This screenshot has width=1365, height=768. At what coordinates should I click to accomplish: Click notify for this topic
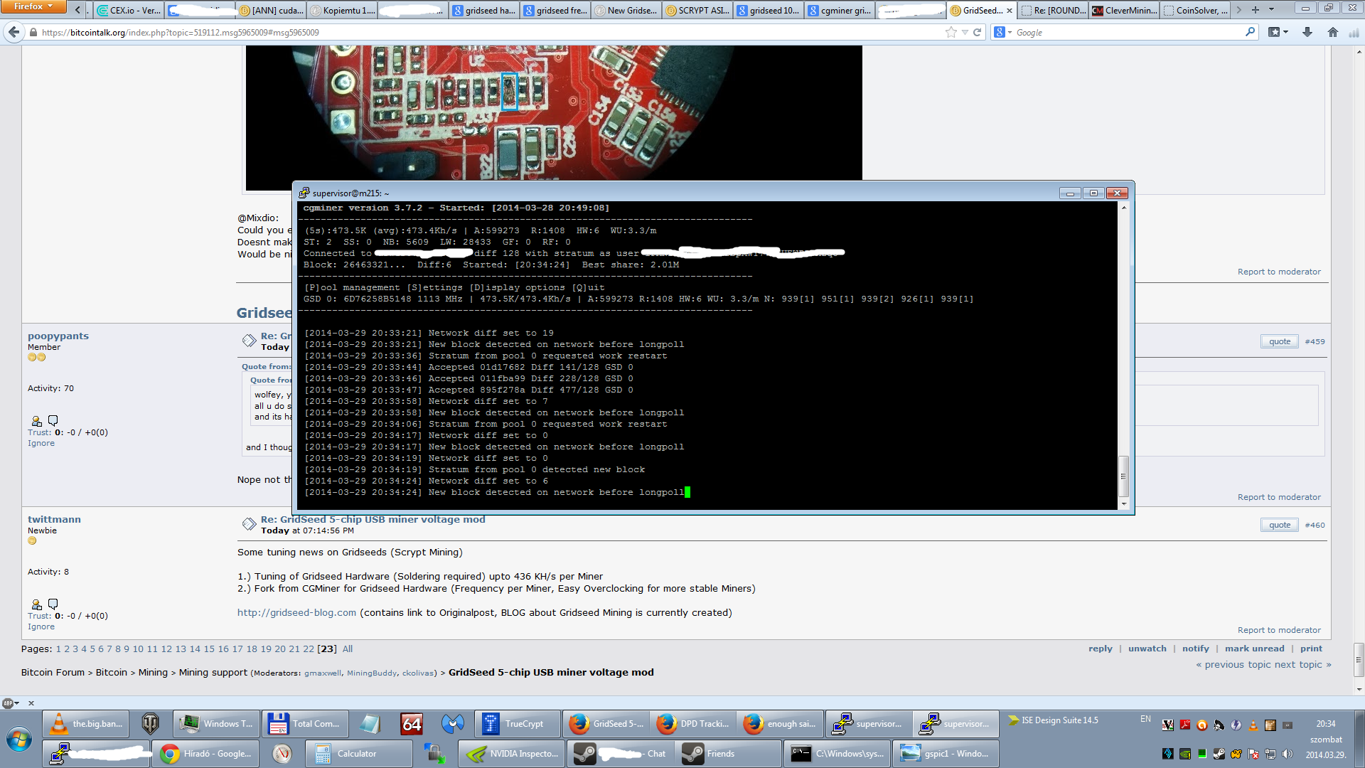click(x=1196, y=649)
